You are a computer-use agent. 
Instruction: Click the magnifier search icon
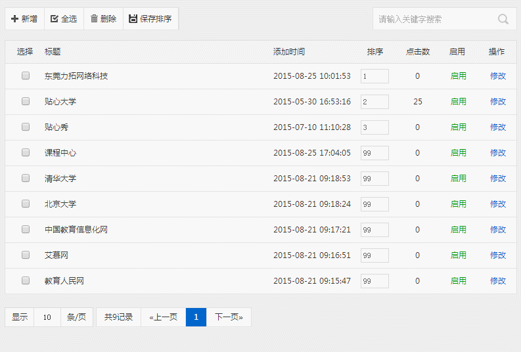pyautogui.click(x=503, y=19)
